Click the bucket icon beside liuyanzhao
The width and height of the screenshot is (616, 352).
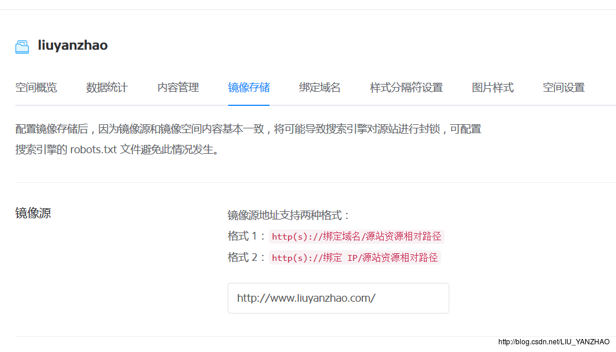click(x=22, y=47)
